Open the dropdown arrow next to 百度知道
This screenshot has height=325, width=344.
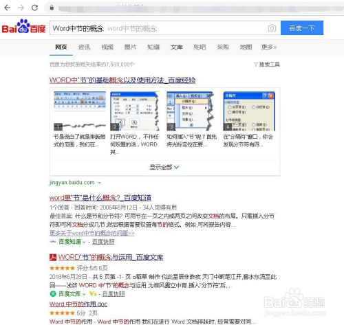coord(84,242)
